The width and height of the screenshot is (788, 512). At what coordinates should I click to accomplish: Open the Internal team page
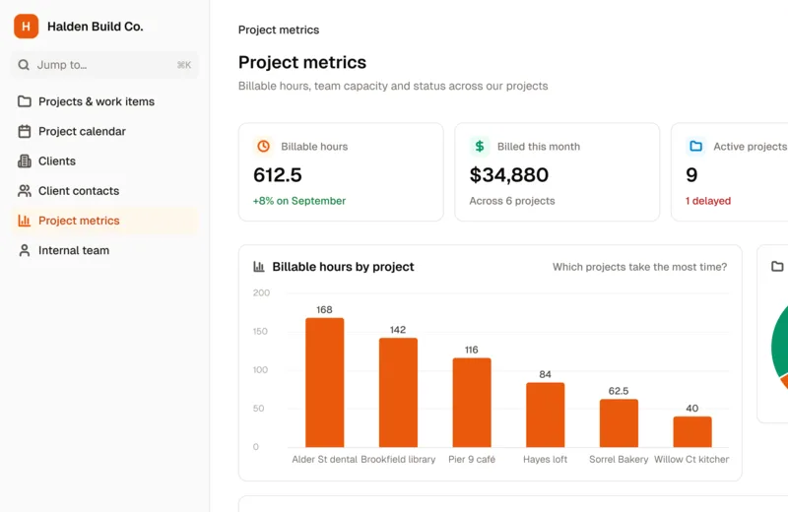[104, 250]
